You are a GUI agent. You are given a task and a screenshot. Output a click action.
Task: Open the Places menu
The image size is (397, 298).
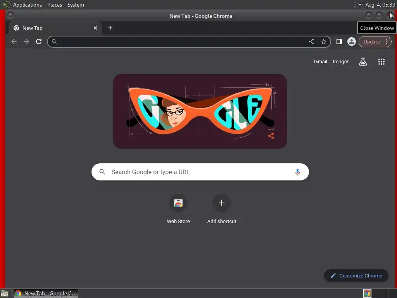point(54,5)
